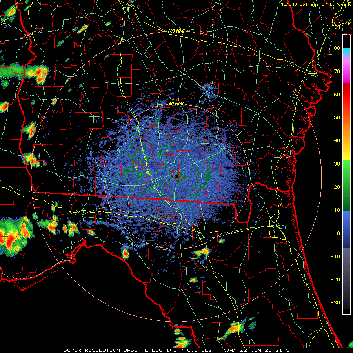Click "SUPER-RESOLUTION BASE REFLECTIVITY" in the bottom caption
The image size is (353, 353).
pos(124,350)
